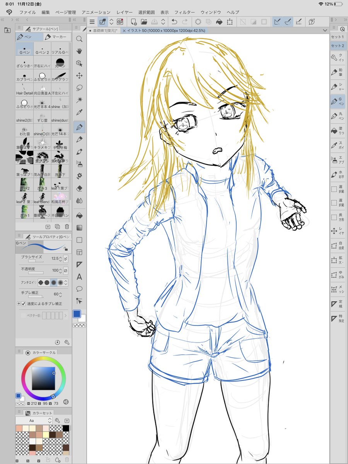Select the Eyedropper tool

pos(79,113)
